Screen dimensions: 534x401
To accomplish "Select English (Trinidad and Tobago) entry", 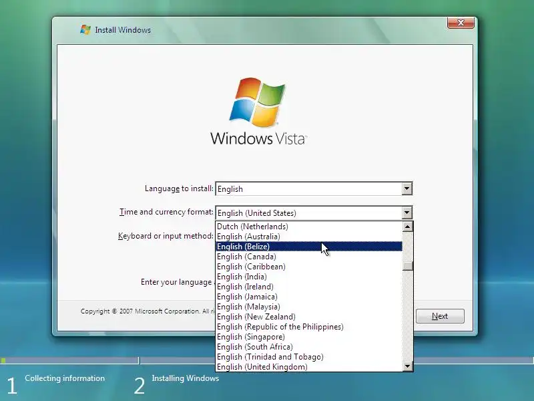I will (x=309, y=357).
